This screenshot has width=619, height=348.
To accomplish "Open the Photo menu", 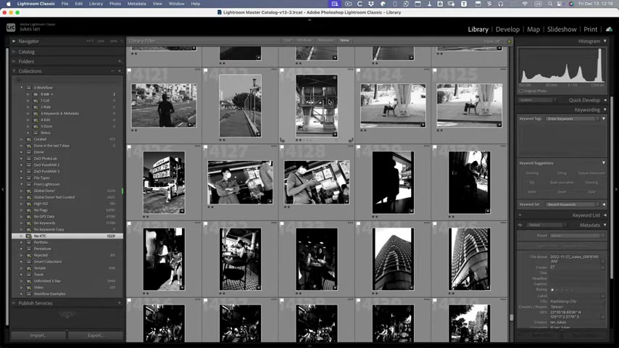I will [x=115, y=4].
